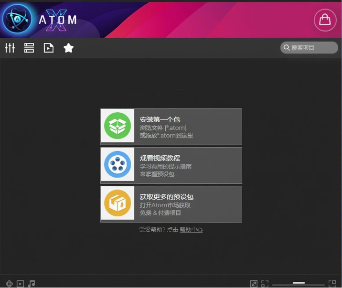The image size is (342, 288).
Task: Show favorites with the star icon
Action: (68, 48)
